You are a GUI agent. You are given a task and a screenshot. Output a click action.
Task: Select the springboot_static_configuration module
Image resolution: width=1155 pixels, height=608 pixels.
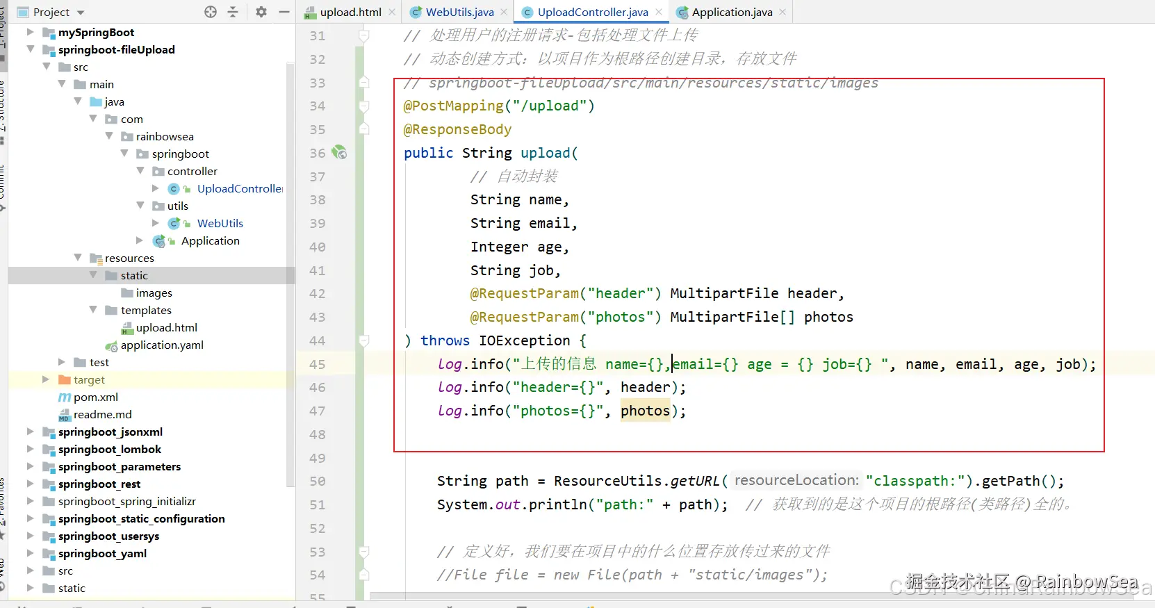pyautogui.click(x=142, y=518)
